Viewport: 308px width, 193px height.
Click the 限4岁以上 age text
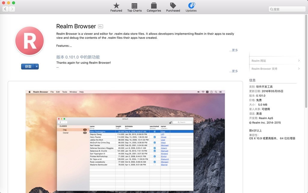[255, 130]
